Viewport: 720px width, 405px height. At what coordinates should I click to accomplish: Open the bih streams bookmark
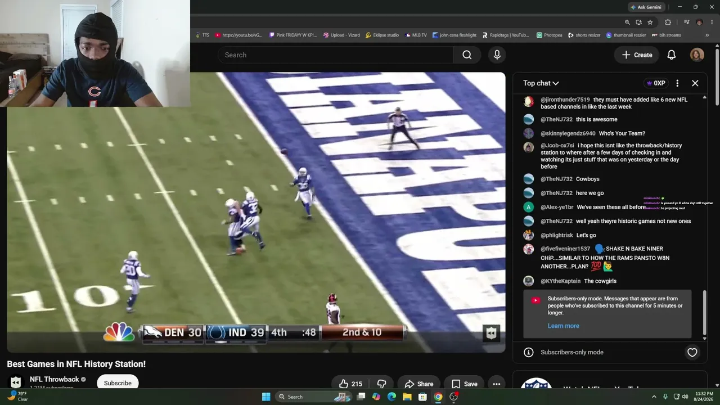(667, 35)
